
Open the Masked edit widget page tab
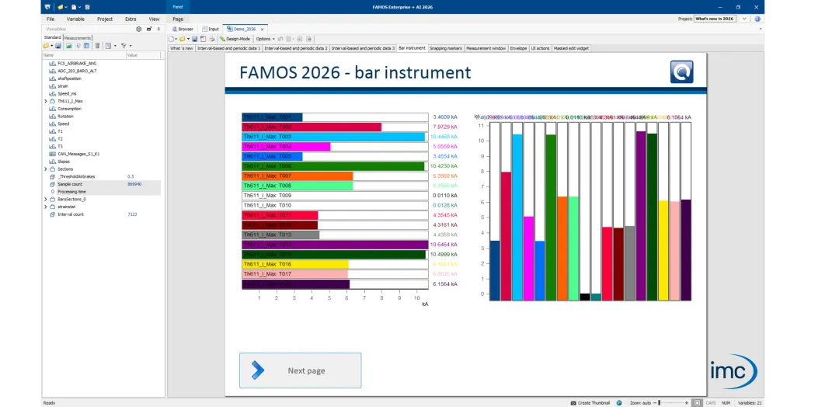click(571, 48)
